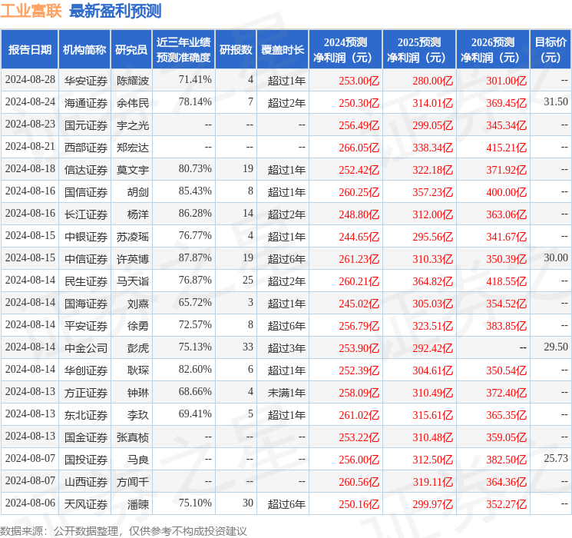The height and width of the screenshot is (538, 572).
Task: Click analyst name 许英博
Action: click(133, 259)
